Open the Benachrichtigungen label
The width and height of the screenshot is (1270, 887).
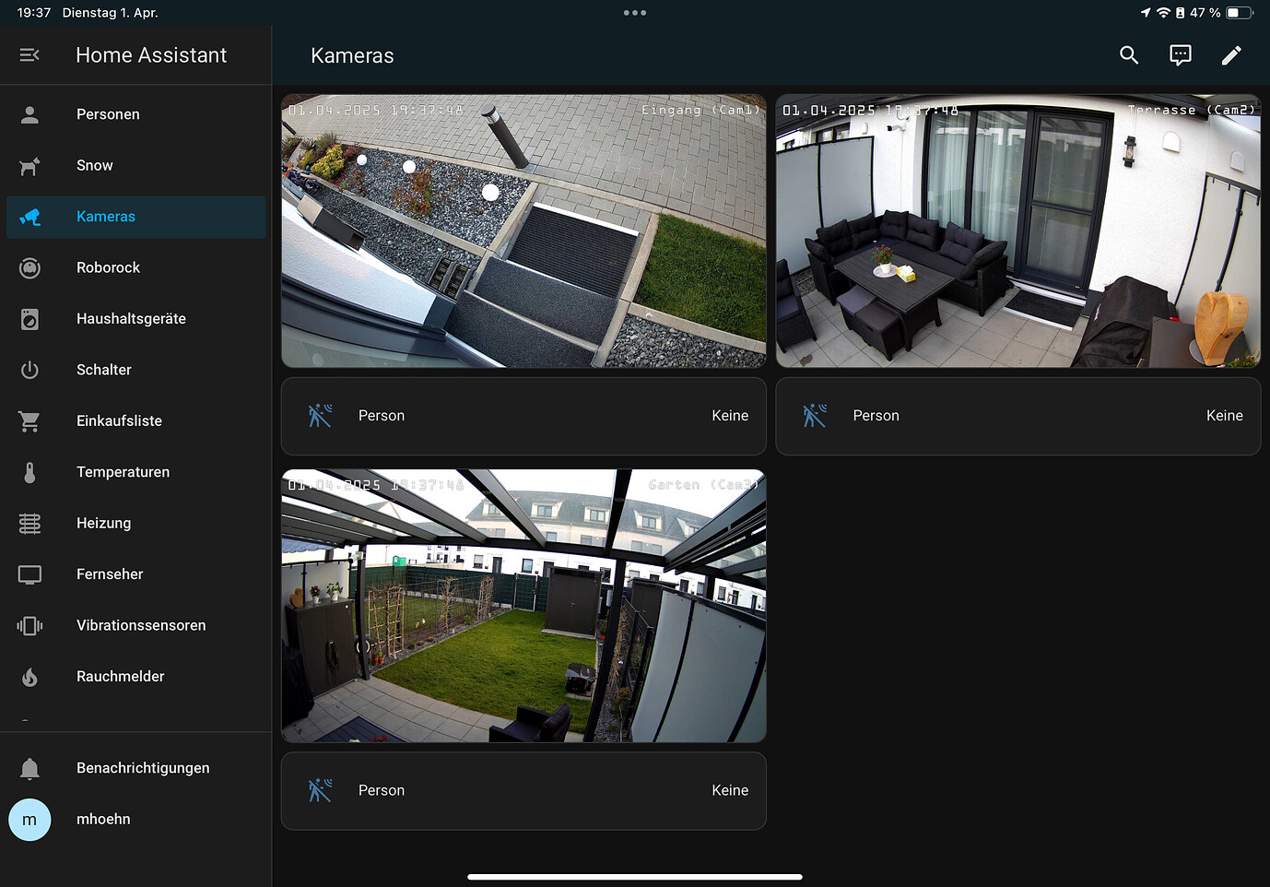tap(143, 768)
